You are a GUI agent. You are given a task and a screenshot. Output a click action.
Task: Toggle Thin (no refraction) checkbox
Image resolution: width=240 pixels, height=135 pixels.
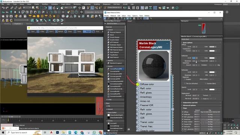pos(184,83)
